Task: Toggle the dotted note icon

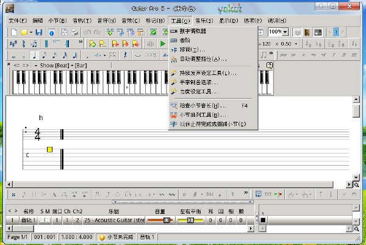Action: click(x=87, y=56)
